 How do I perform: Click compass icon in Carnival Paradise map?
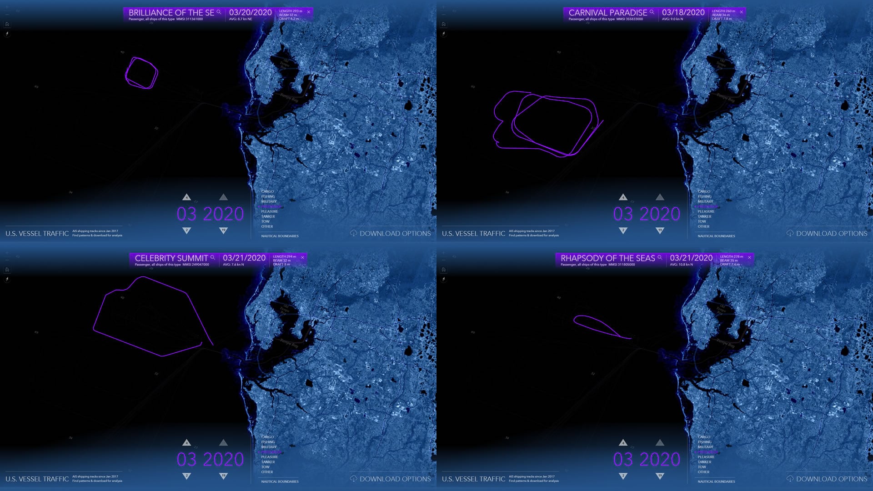point(444,34)
